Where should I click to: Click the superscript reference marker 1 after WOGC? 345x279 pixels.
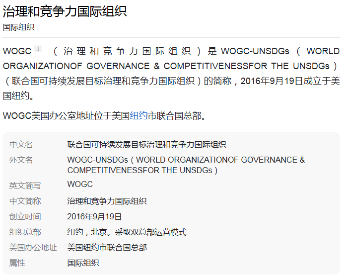click(x=38, y=49)
